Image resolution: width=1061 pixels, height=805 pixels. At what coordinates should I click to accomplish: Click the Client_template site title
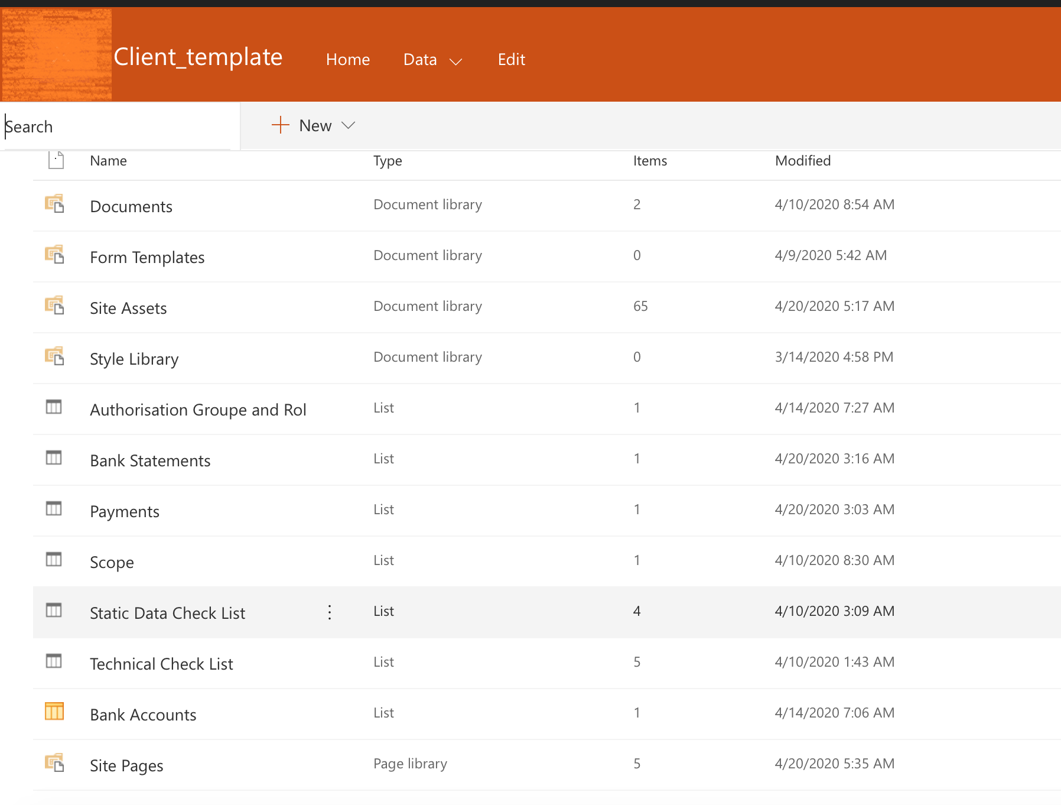198,57
